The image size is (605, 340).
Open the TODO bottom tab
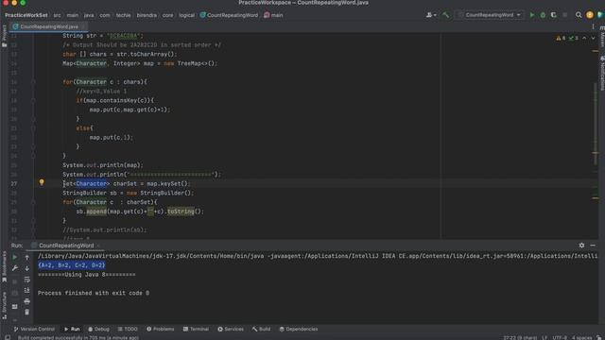128,329
